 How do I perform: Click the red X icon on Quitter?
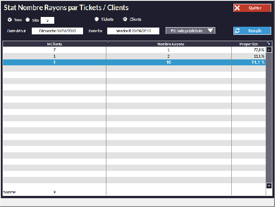[238, 8]
